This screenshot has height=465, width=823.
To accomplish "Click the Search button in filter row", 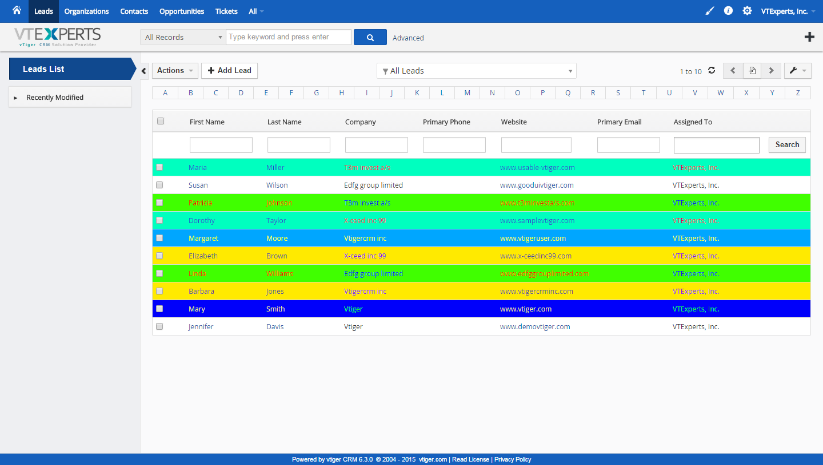I will click(787, 144).
